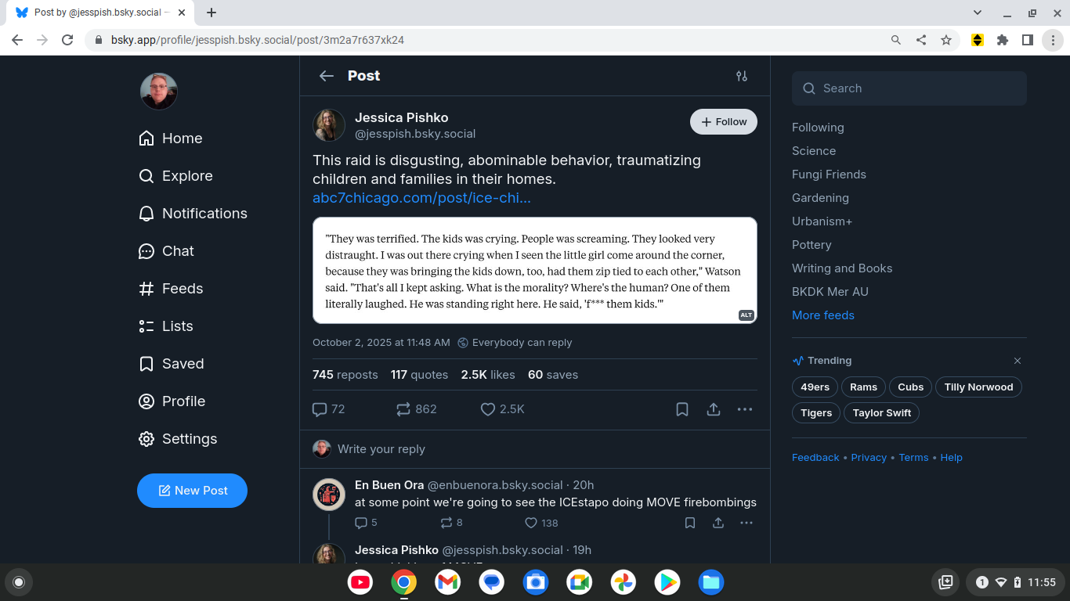Image resolution: width=1070 pixels, height=601 pixels.
Task: Open the abc7chicago.com article link
Action: tap(421, 198)
